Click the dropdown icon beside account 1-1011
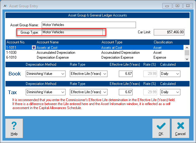 (x=34, y=48)
